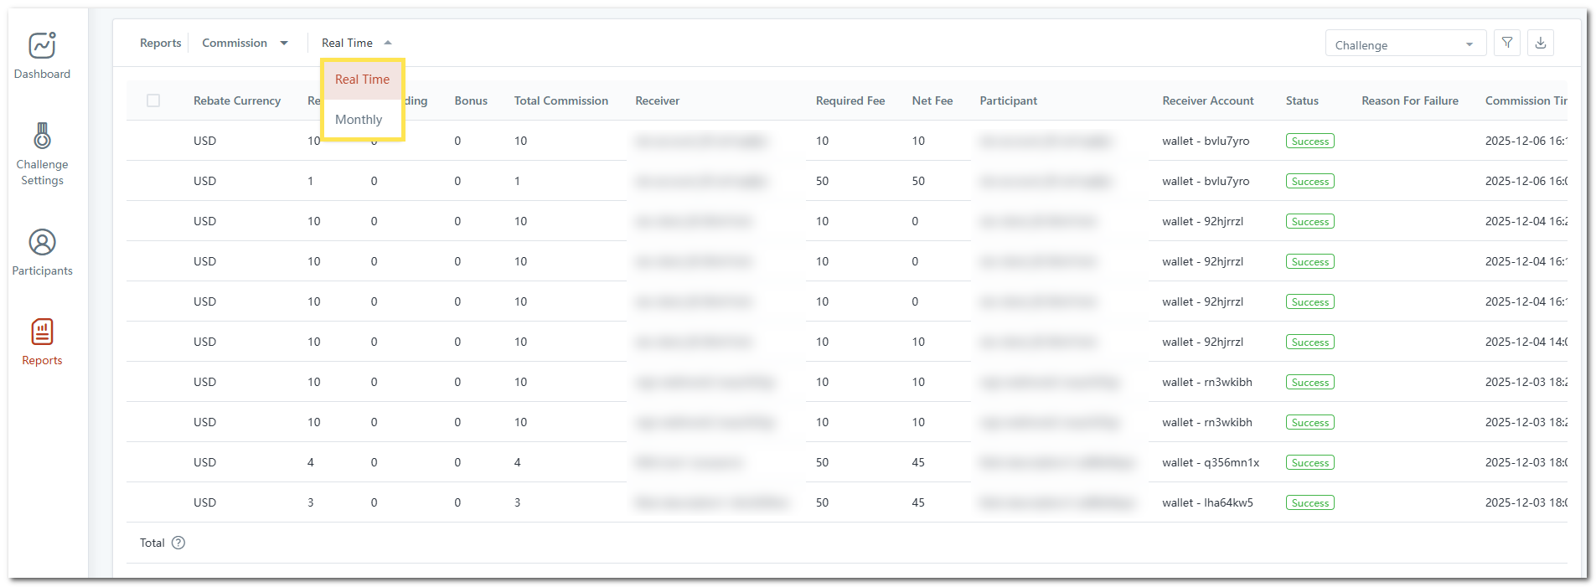Click the Status column header
Image resolution: width=1596 pixels, height=587 pixels.
(x=1301, y=100)
